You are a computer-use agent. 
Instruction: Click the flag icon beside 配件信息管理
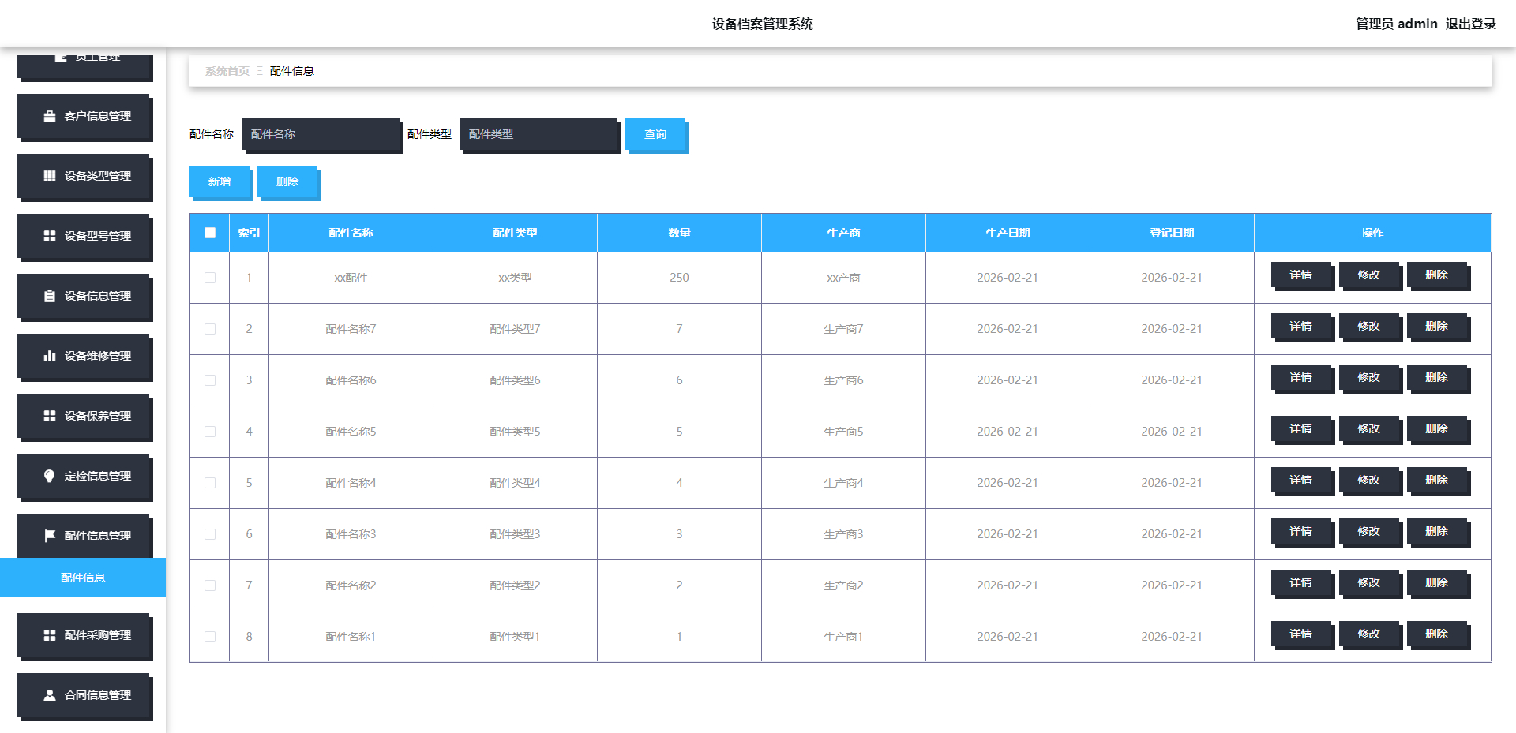50,536
